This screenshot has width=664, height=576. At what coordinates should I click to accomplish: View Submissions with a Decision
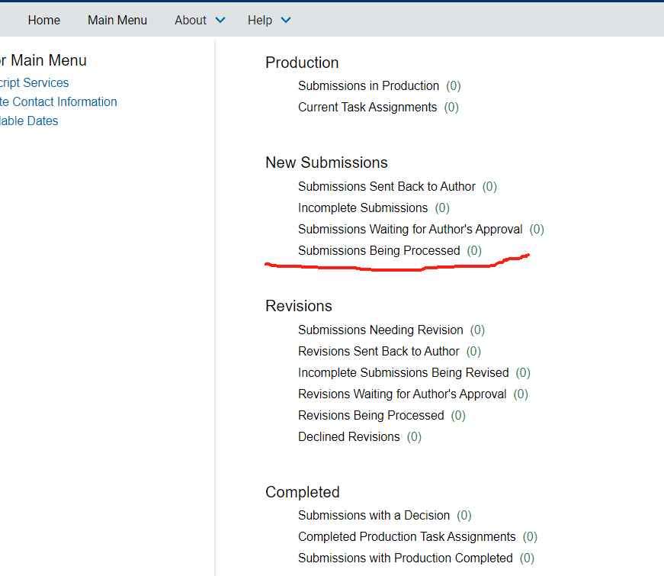tap(374, 516)
